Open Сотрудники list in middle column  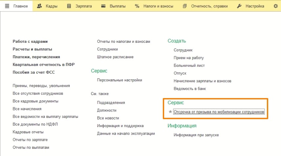(107, 49)
